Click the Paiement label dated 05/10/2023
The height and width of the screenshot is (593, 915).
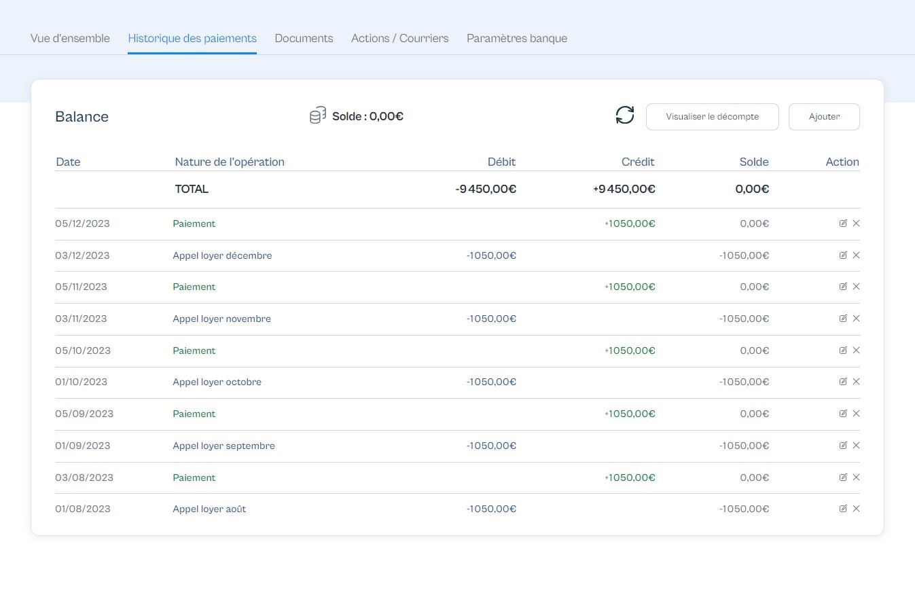[194, 351]
